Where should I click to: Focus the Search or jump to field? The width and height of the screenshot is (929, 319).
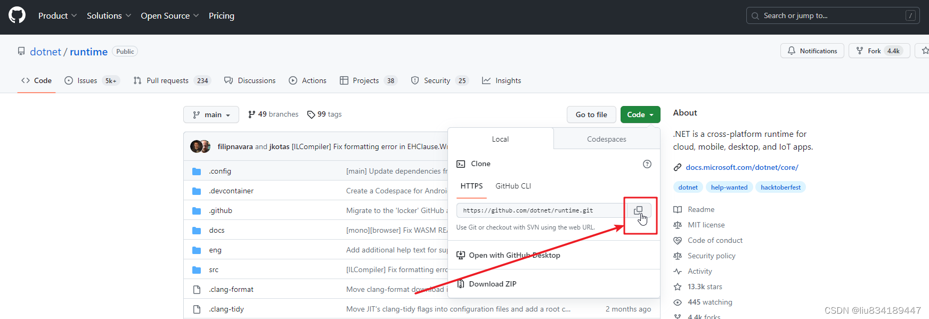pos(831,16)
